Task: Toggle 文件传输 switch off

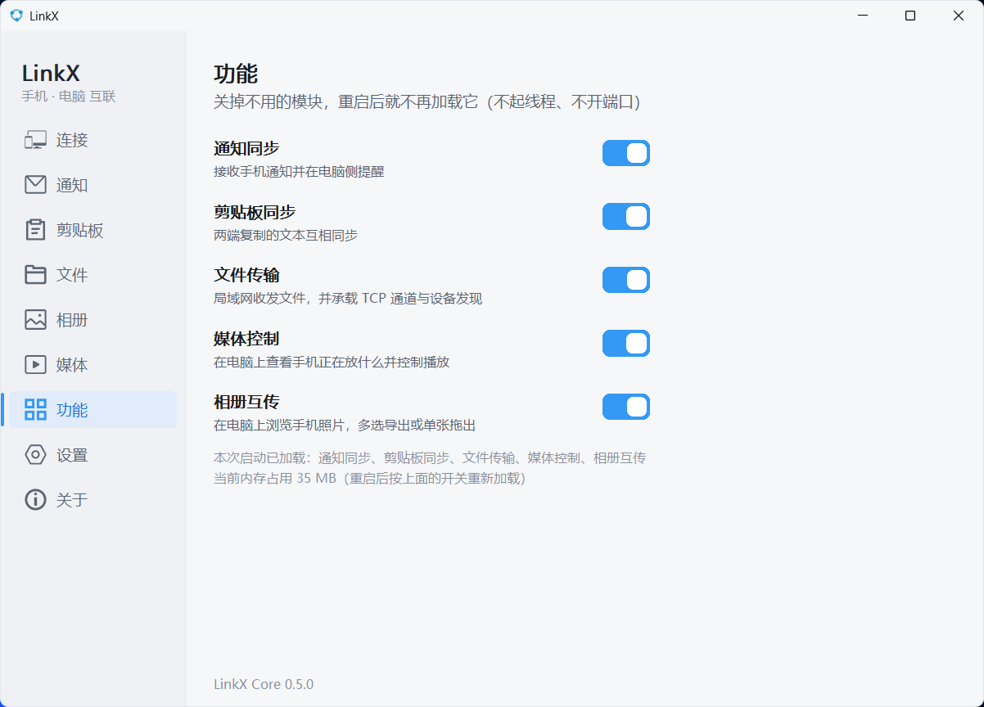Action: click(626, 280)
